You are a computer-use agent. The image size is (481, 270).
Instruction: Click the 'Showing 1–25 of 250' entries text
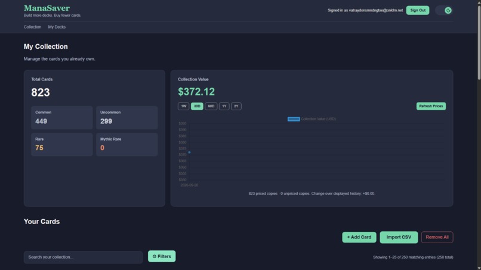tap(413, 257)
